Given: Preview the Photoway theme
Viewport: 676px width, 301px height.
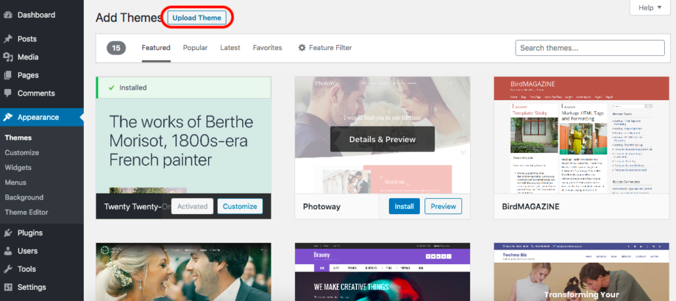Looking at the screenshot, I should [x=443, y=206].
